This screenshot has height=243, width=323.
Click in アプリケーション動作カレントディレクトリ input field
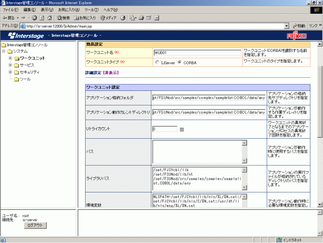209,112
